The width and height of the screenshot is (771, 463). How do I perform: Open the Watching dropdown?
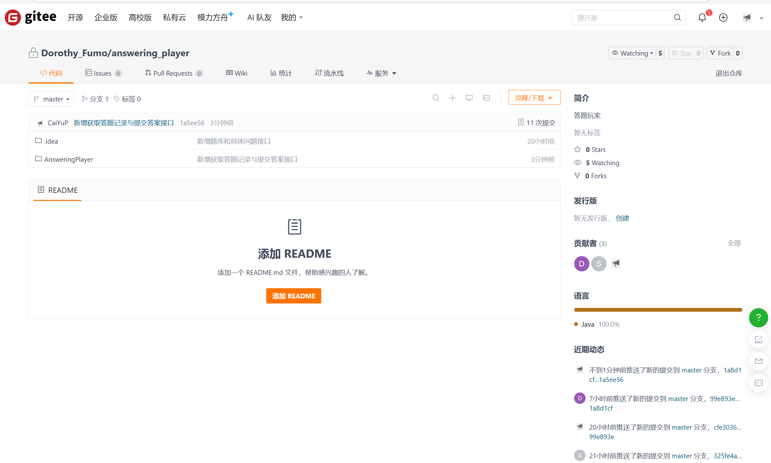point(633,53)
